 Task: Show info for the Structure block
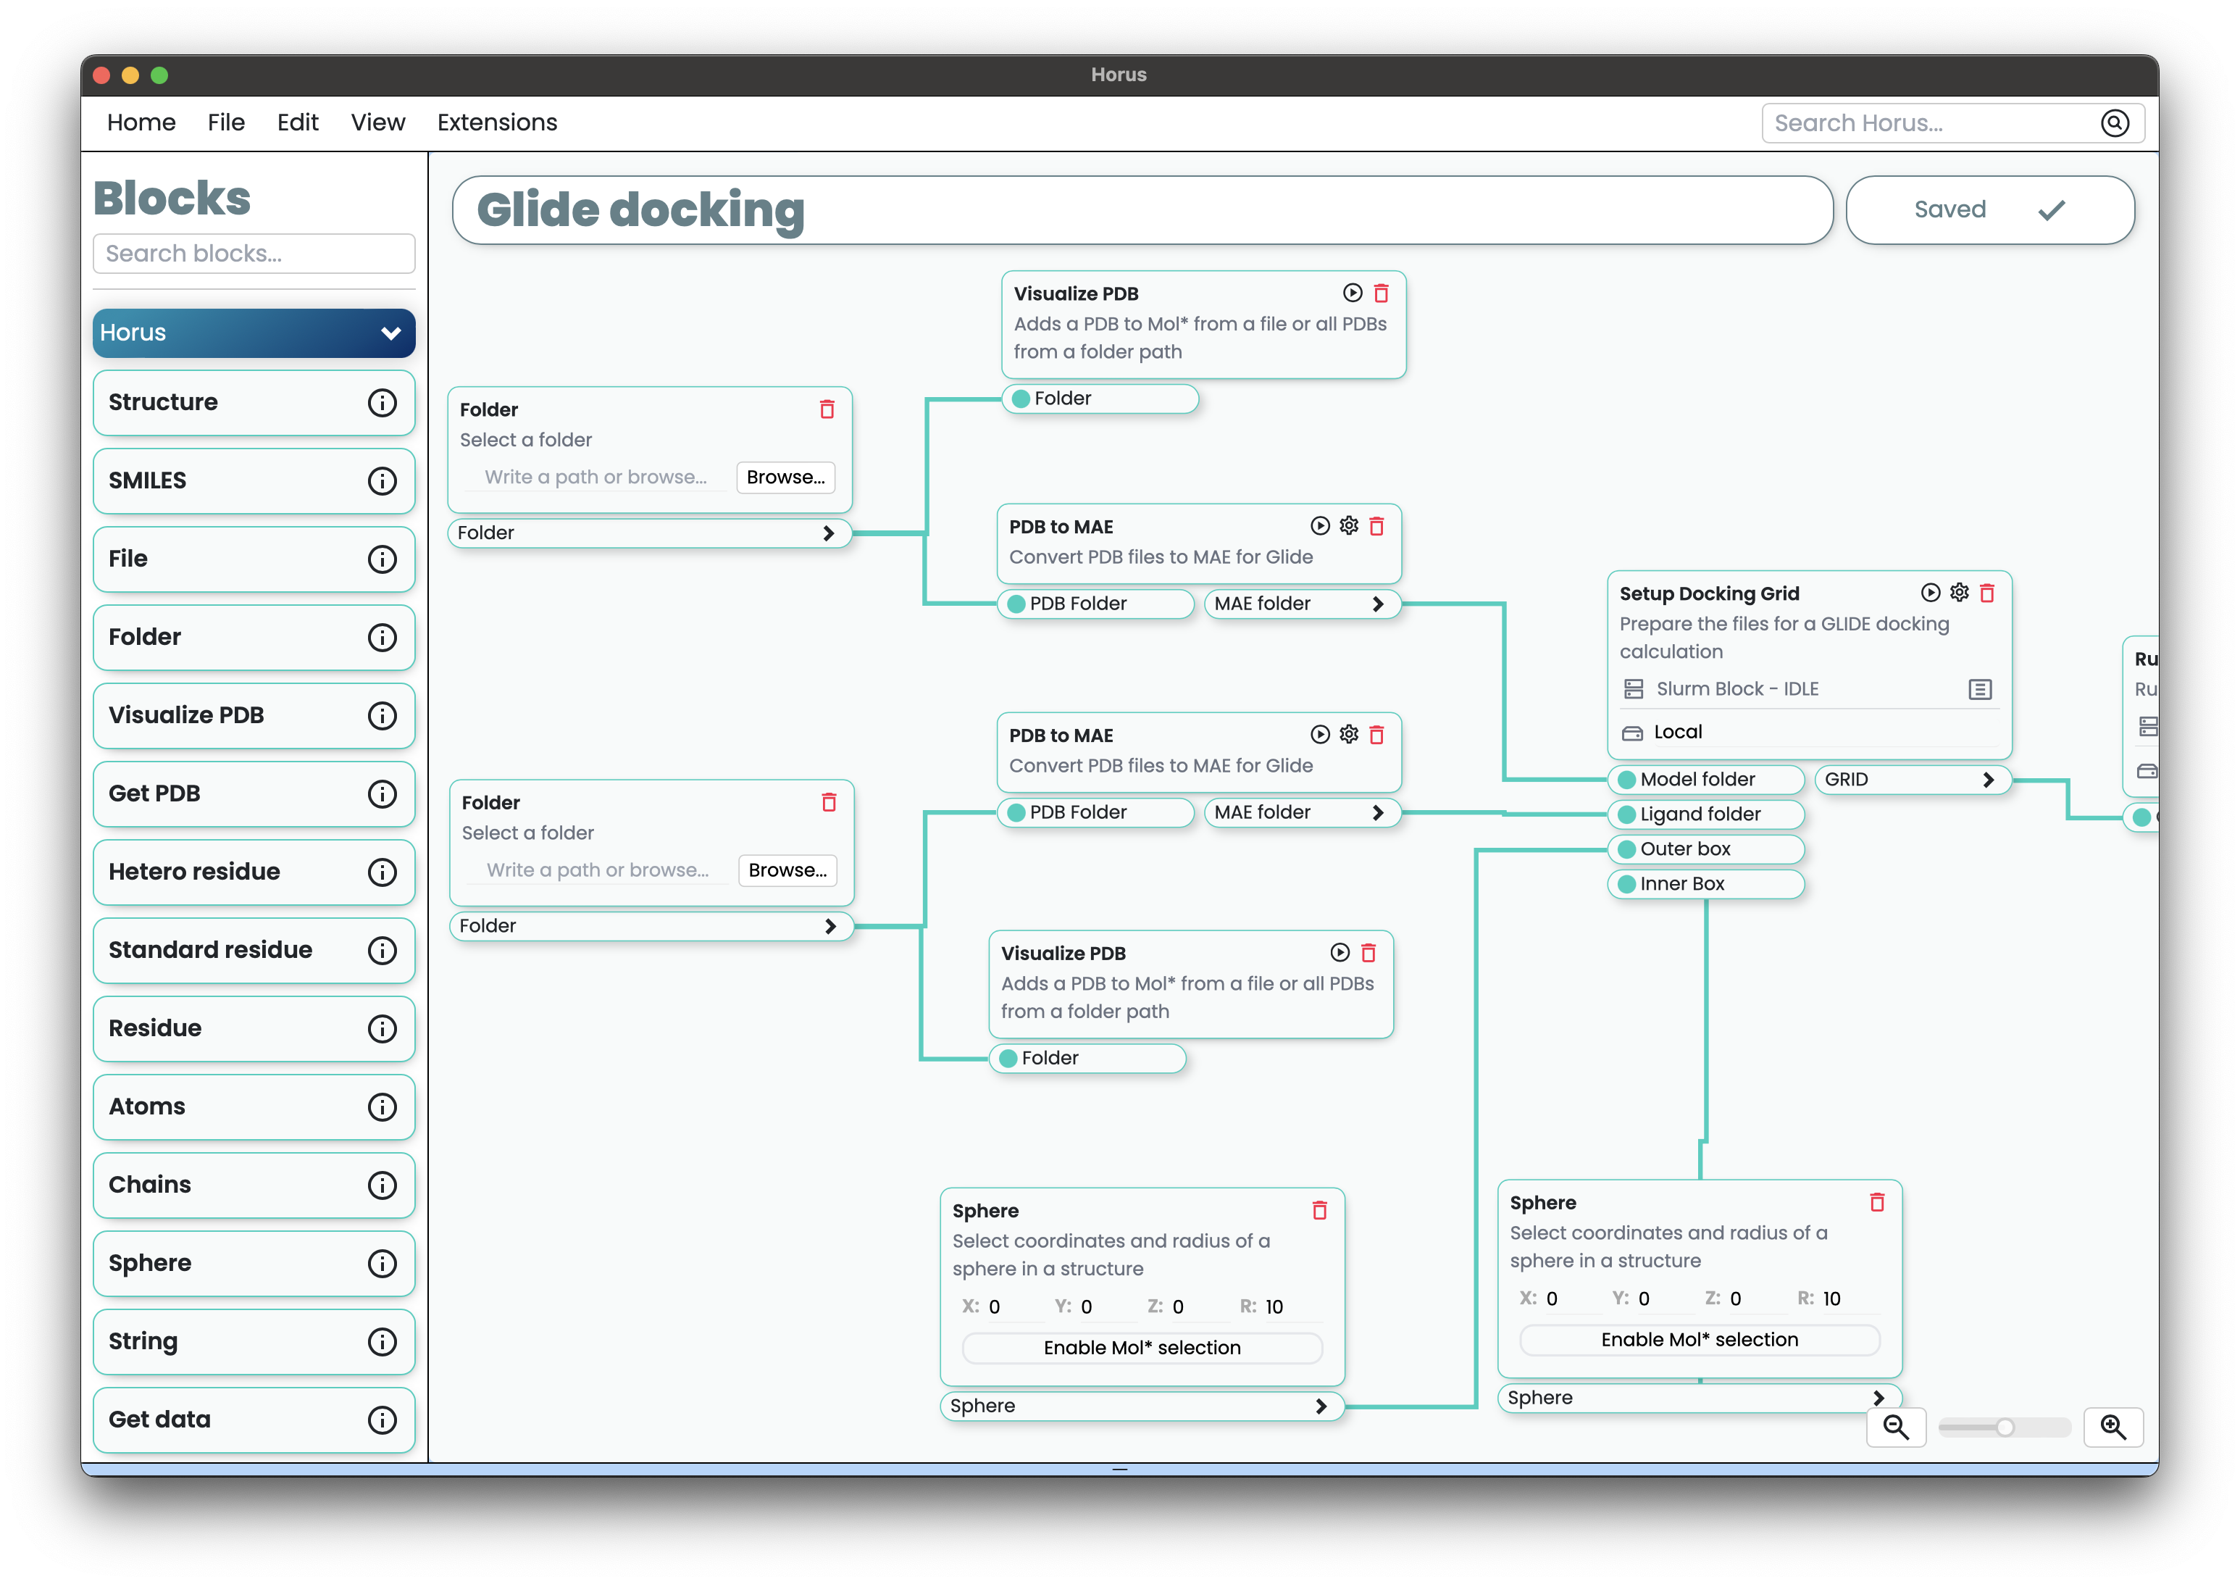point(383,402)
